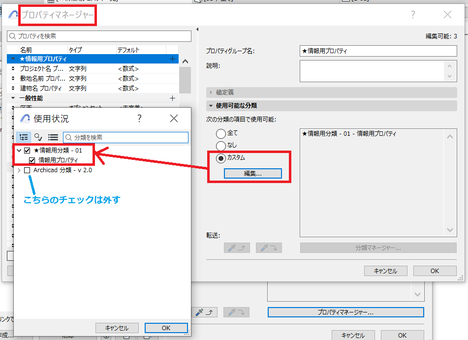
Task: Click OK in 使用状況 dialog
Action: (x=166, y=328)
